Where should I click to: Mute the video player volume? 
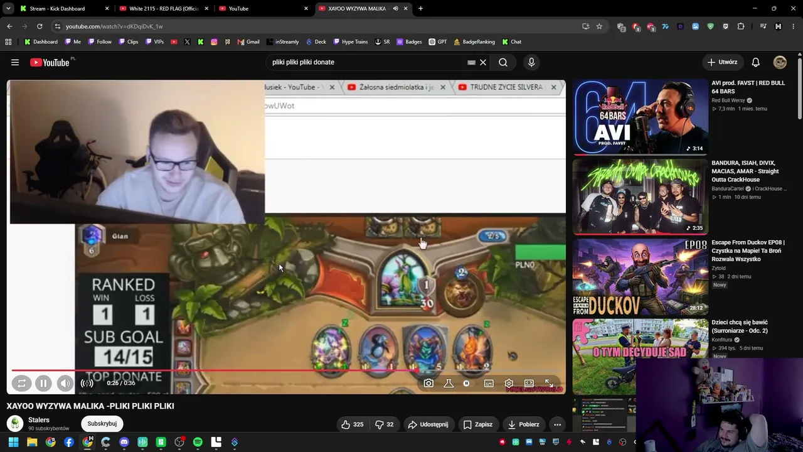pyautogui.click(x=65, y=383)
